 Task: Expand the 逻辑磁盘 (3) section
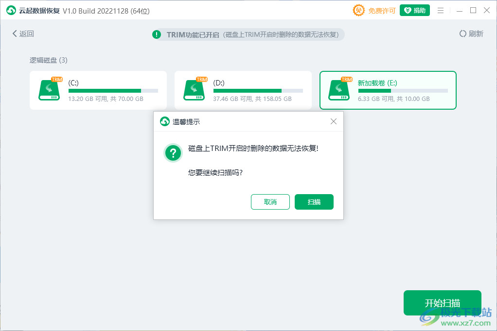(48, 60)
